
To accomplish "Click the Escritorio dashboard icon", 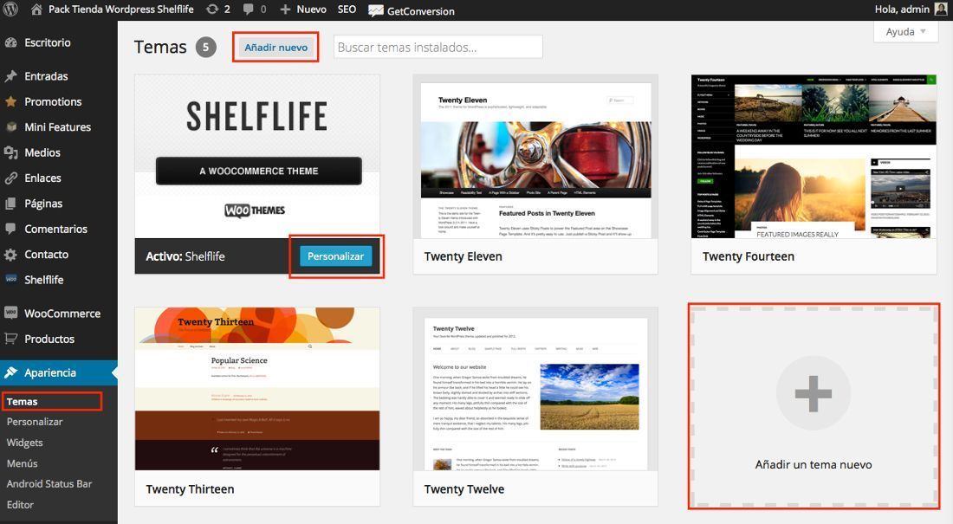I will click(x=11, y=42).
